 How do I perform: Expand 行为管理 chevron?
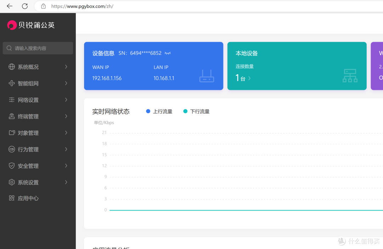pos(66,149)
